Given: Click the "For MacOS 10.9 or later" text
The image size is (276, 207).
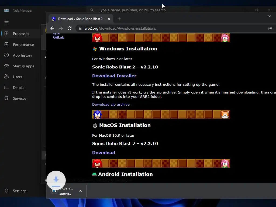Looking at the screenshot, I should point(113,136).
